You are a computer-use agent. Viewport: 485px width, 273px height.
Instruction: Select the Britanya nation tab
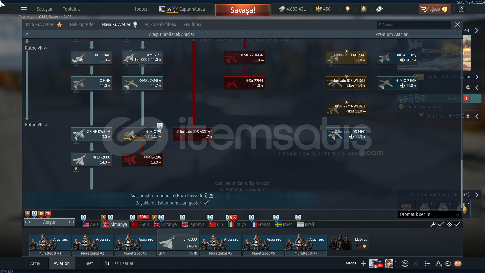pyautogui.click(x=165, y=224)
